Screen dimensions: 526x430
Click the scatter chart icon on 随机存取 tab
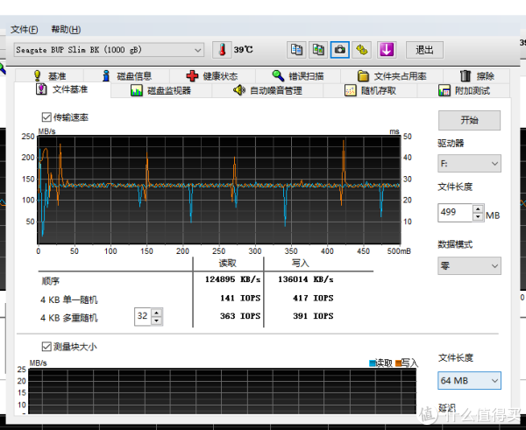tap(350, 90)
